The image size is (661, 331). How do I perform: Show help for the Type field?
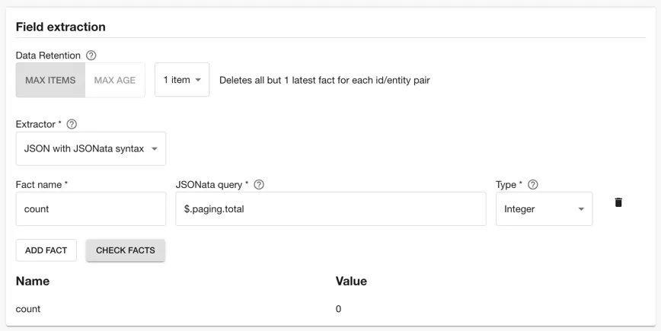pyautogui.click(x=533, y=185)
